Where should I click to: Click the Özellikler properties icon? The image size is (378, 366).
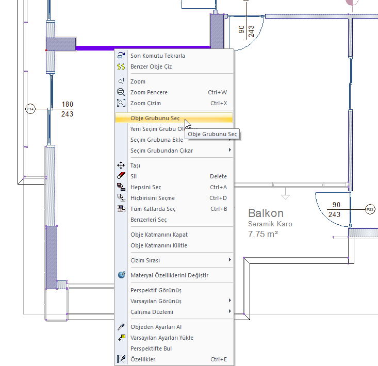tap(121, 359)
